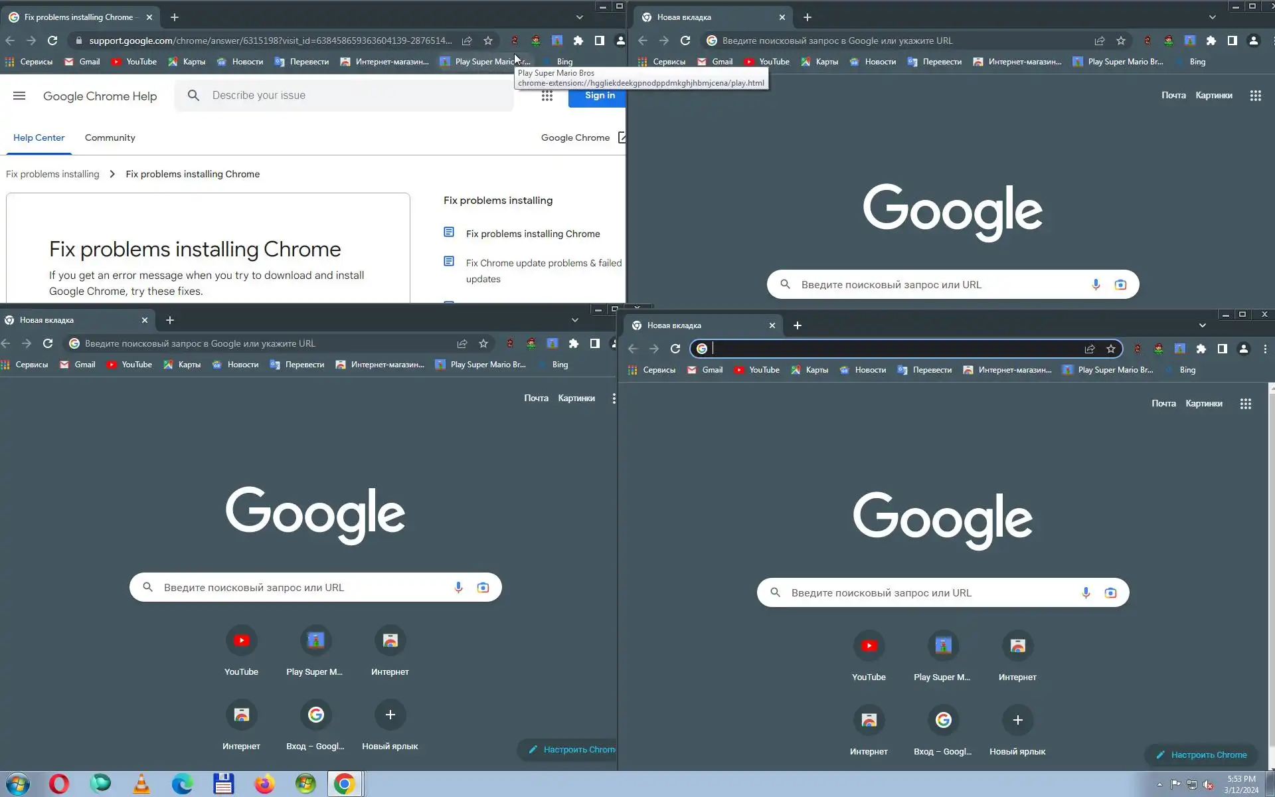Screen dimensions: 1275x797
Task: Reload page in top-right Chrome window
Action: (685, 41)
